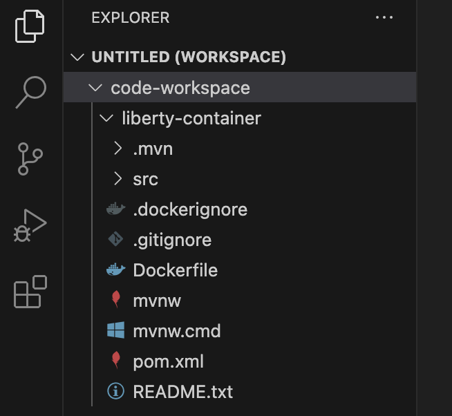452x416 pixels.
Task: Open the Source Control view icon
Action: coord(30,159)
